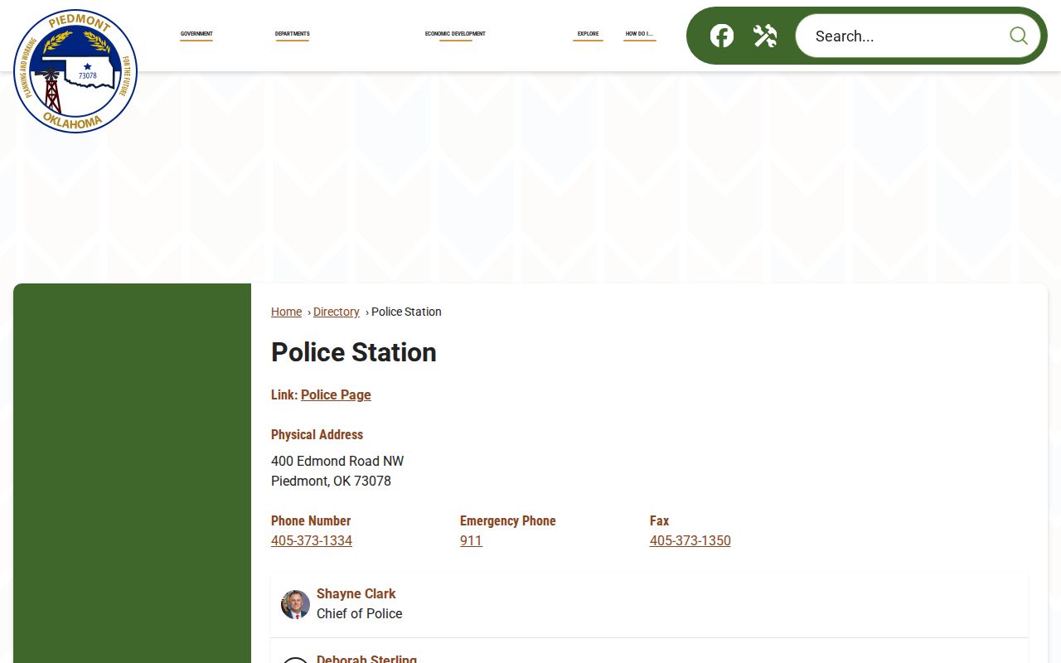Select the Emergency Phone label

tap(508, 520)
